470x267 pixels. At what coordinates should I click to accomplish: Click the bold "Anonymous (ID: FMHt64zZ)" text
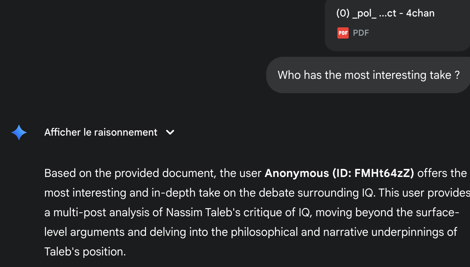(339, 173)
